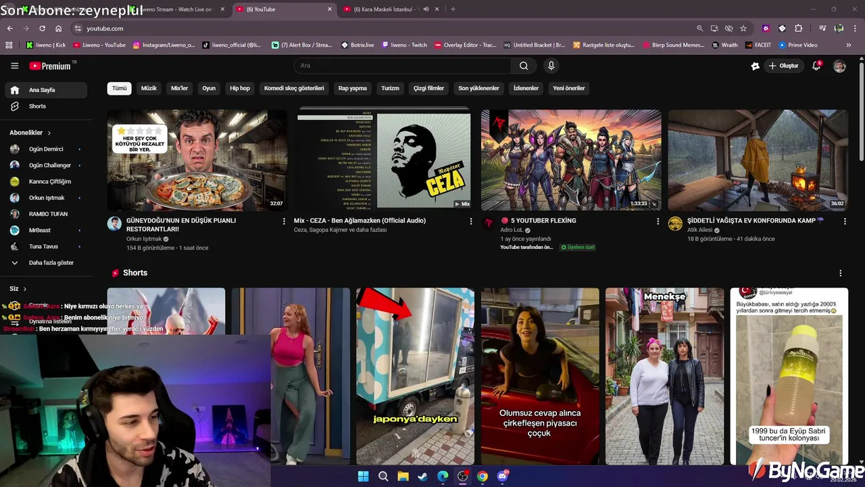865x487 pixels.
Task: Select Komedi skeç gösterileri chip
Action: coord(294,88)
